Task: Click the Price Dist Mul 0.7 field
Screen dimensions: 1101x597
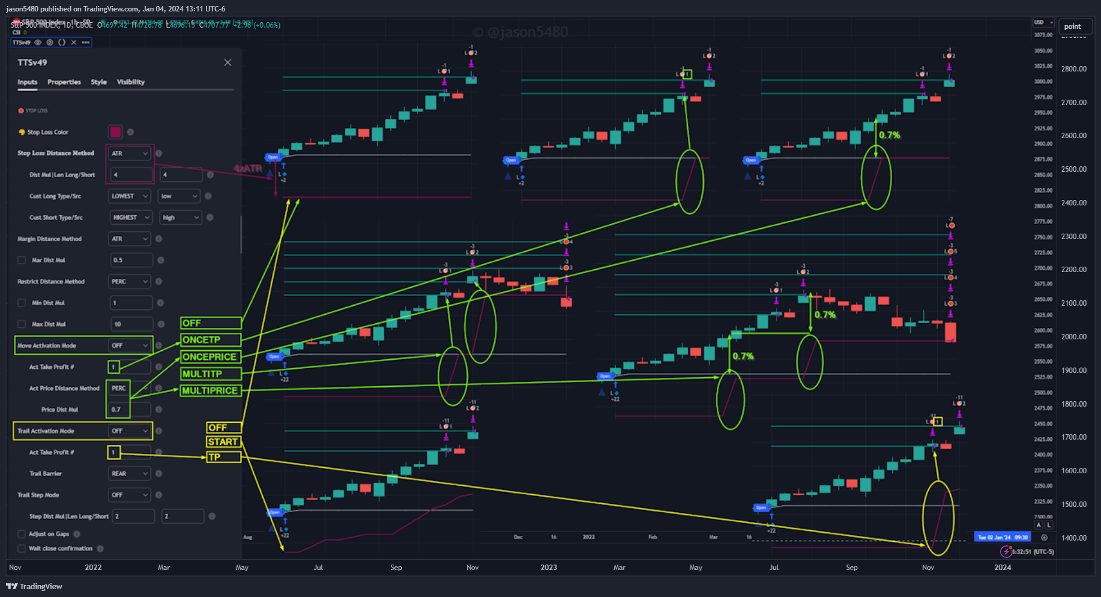Action: click(129, 410)
